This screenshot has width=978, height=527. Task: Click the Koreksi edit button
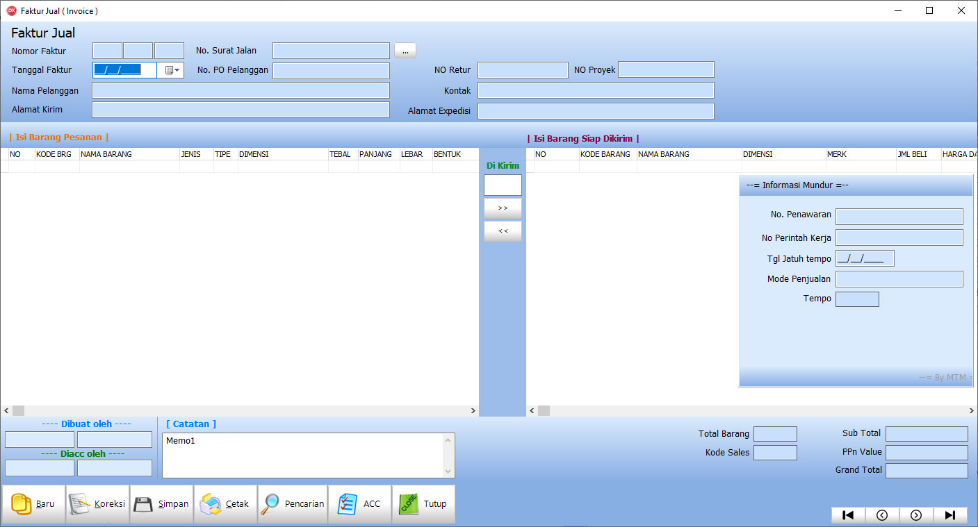click(x=97, y=503)
